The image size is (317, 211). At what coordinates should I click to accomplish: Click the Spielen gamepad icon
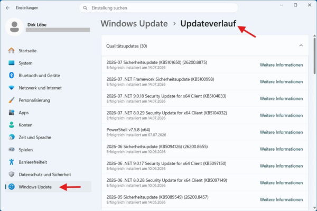(x=12, y=150)
